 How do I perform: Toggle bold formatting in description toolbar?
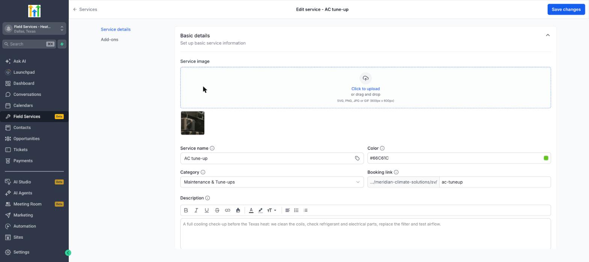coord(186,211)
